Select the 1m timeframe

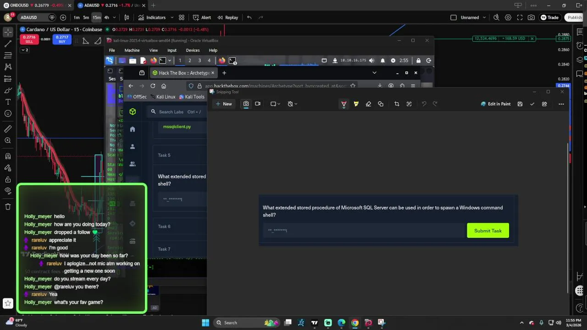point(76,17)
